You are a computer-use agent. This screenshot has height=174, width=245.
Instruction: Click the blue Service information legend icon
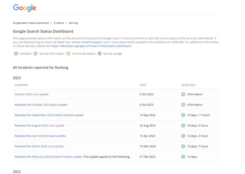35,54
